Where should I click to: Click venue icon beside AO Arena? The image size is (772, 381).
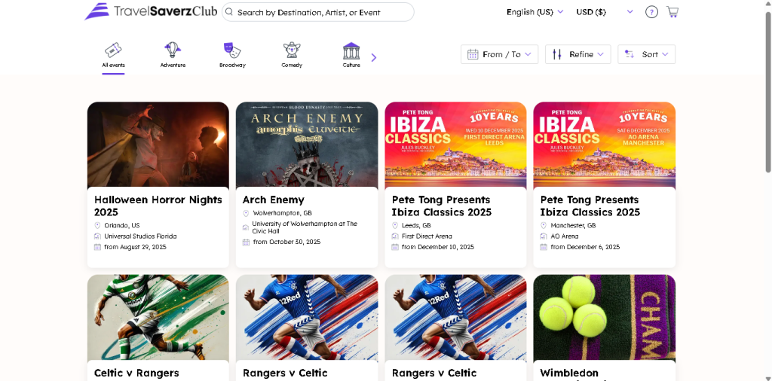pyautogui.click(x=544, y=236)
